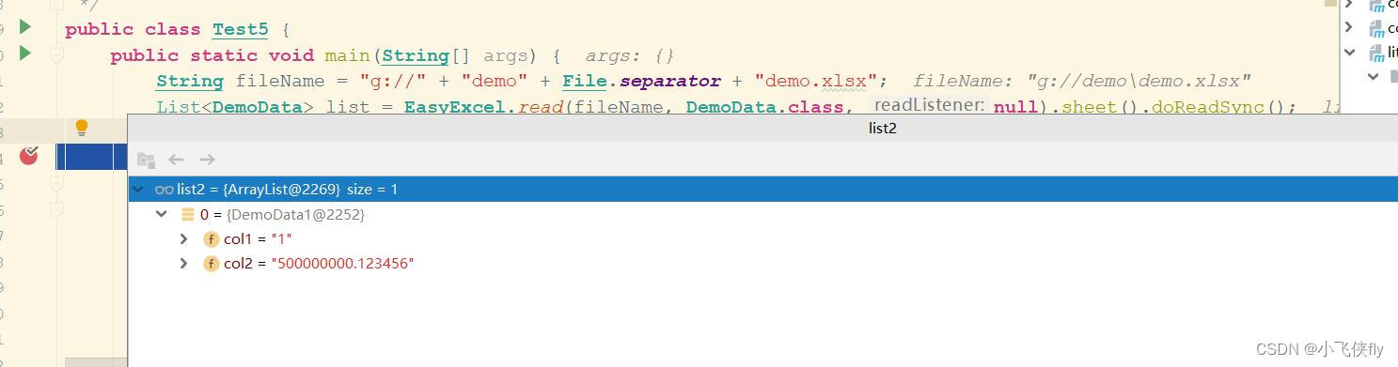Image resolution: width=1398 pixels, height=367 pixels.
Task: Remove the red breakpoint in the gutter
Action: (29, 156)
